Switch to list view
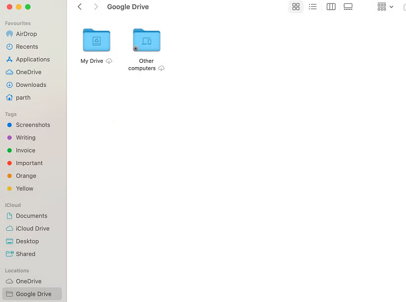 (x=313, y=7)
